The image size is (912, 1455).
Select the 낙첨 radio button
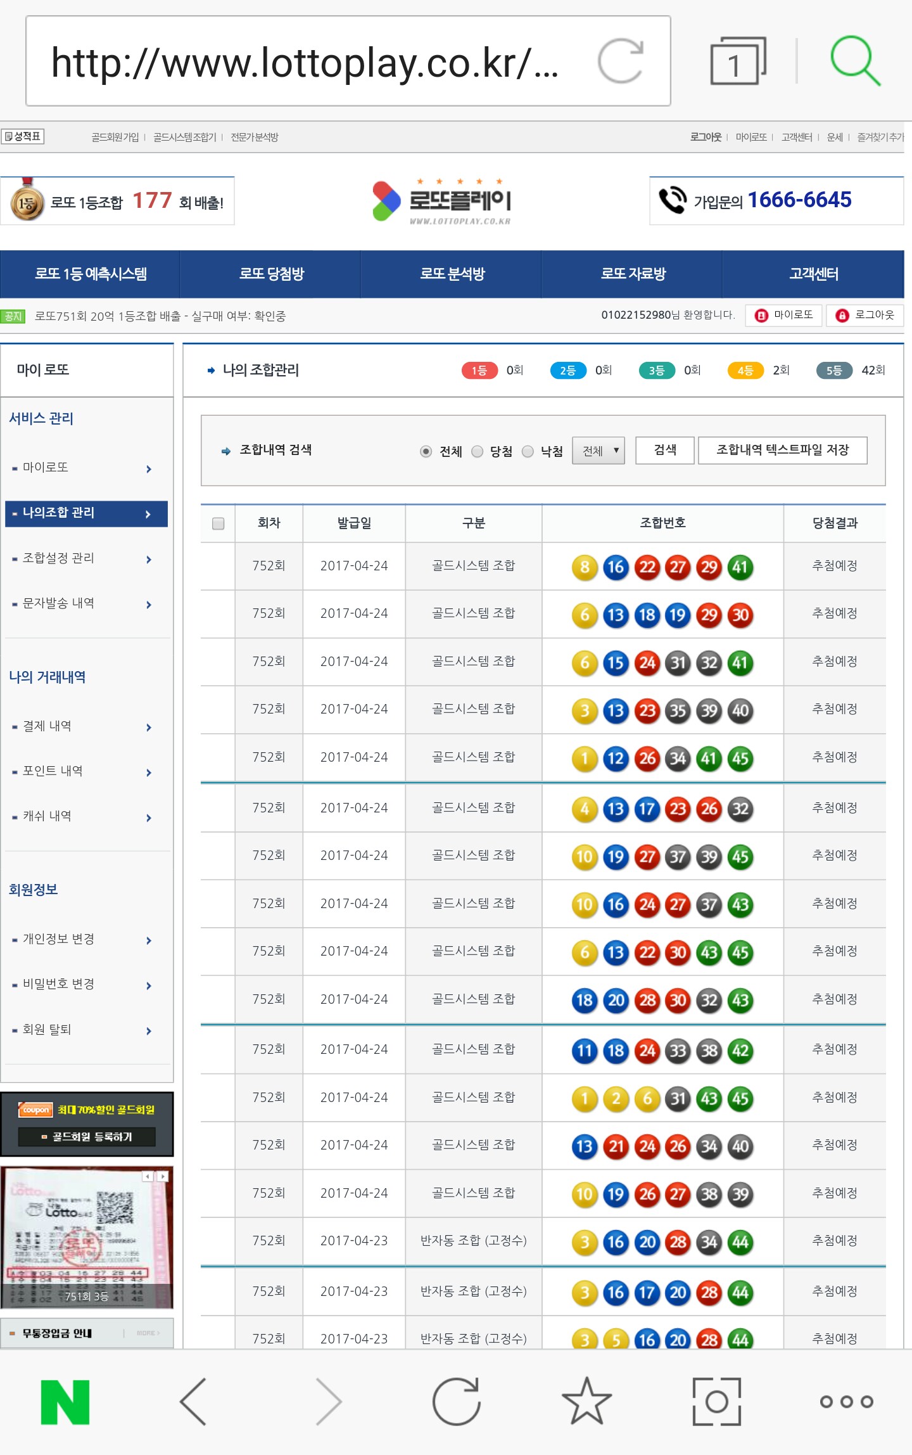click(528, 451)
